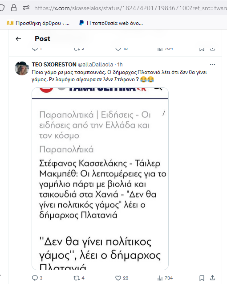Image resolution: width=227 pixels, height=284 pixels.
Task: Click the site padlock icon in address bar
Action: pyautogui.click(x=14, y=8)
